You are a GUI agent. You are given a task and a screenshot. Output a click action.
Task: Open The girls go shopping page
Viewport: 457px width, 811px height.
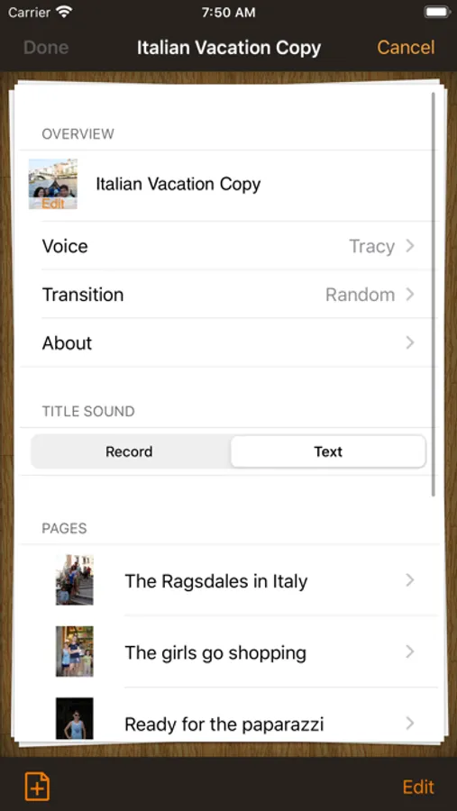pos(229,652)
